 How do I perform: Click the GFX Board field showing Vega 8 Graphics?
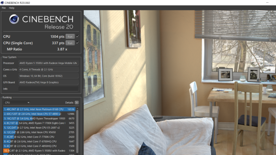tap(48, 82)
